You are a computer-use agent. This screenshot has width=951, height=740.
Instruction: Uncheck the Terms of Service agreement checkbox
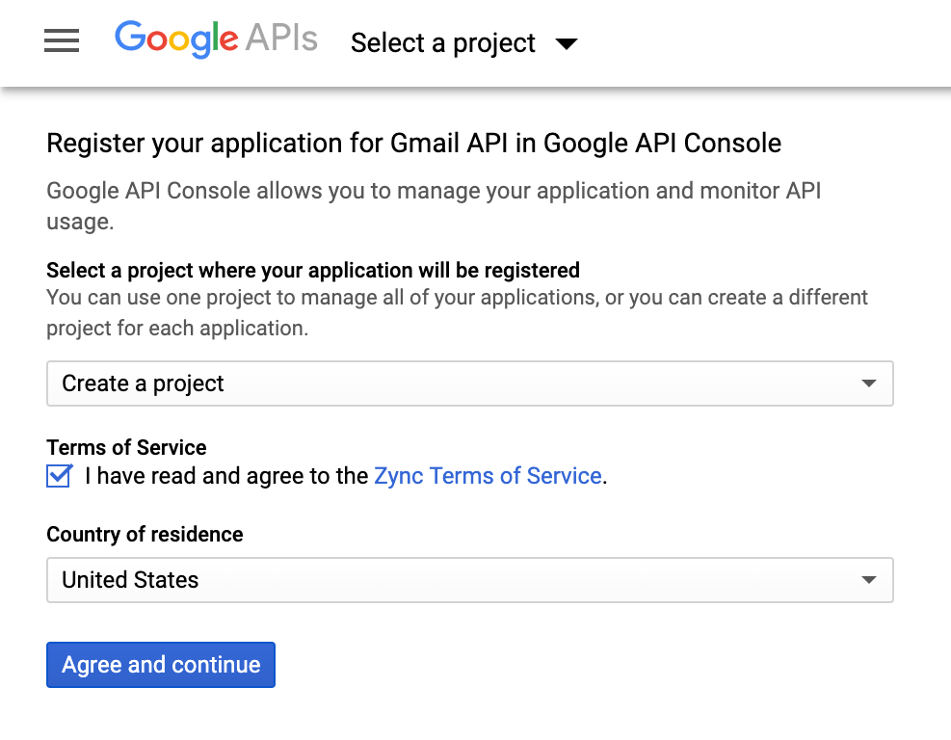coord(59,476)
